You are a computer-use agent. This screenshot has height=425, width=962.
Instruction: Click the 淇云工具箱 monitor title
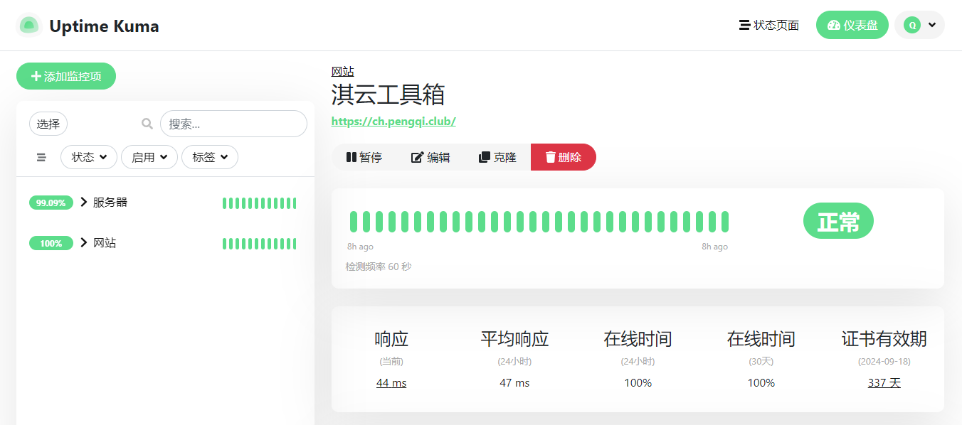[388, 95]
